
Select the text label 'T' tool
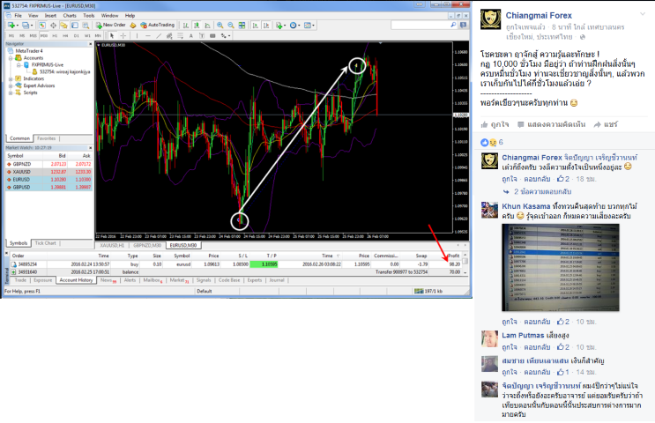202,35
